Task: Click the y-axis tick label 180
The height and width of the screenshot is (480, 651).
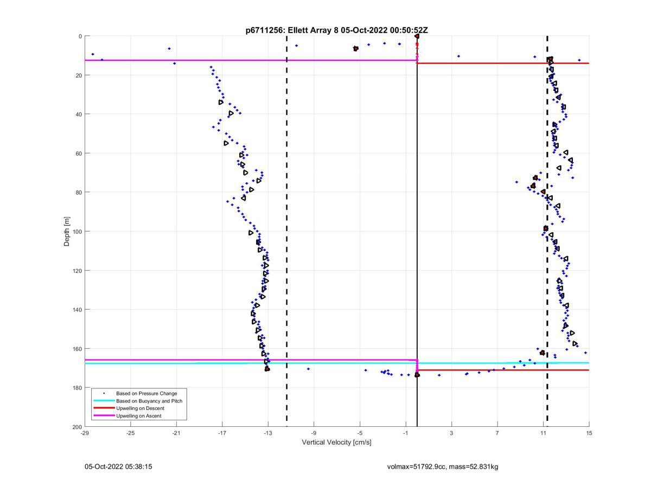Action: click(x=77, y=388)
